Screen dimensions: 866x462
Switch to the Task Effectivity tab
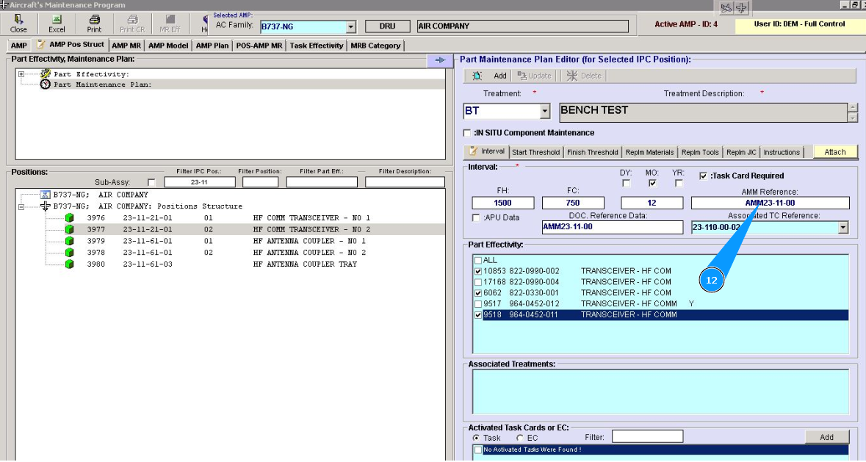pos(316,46)
